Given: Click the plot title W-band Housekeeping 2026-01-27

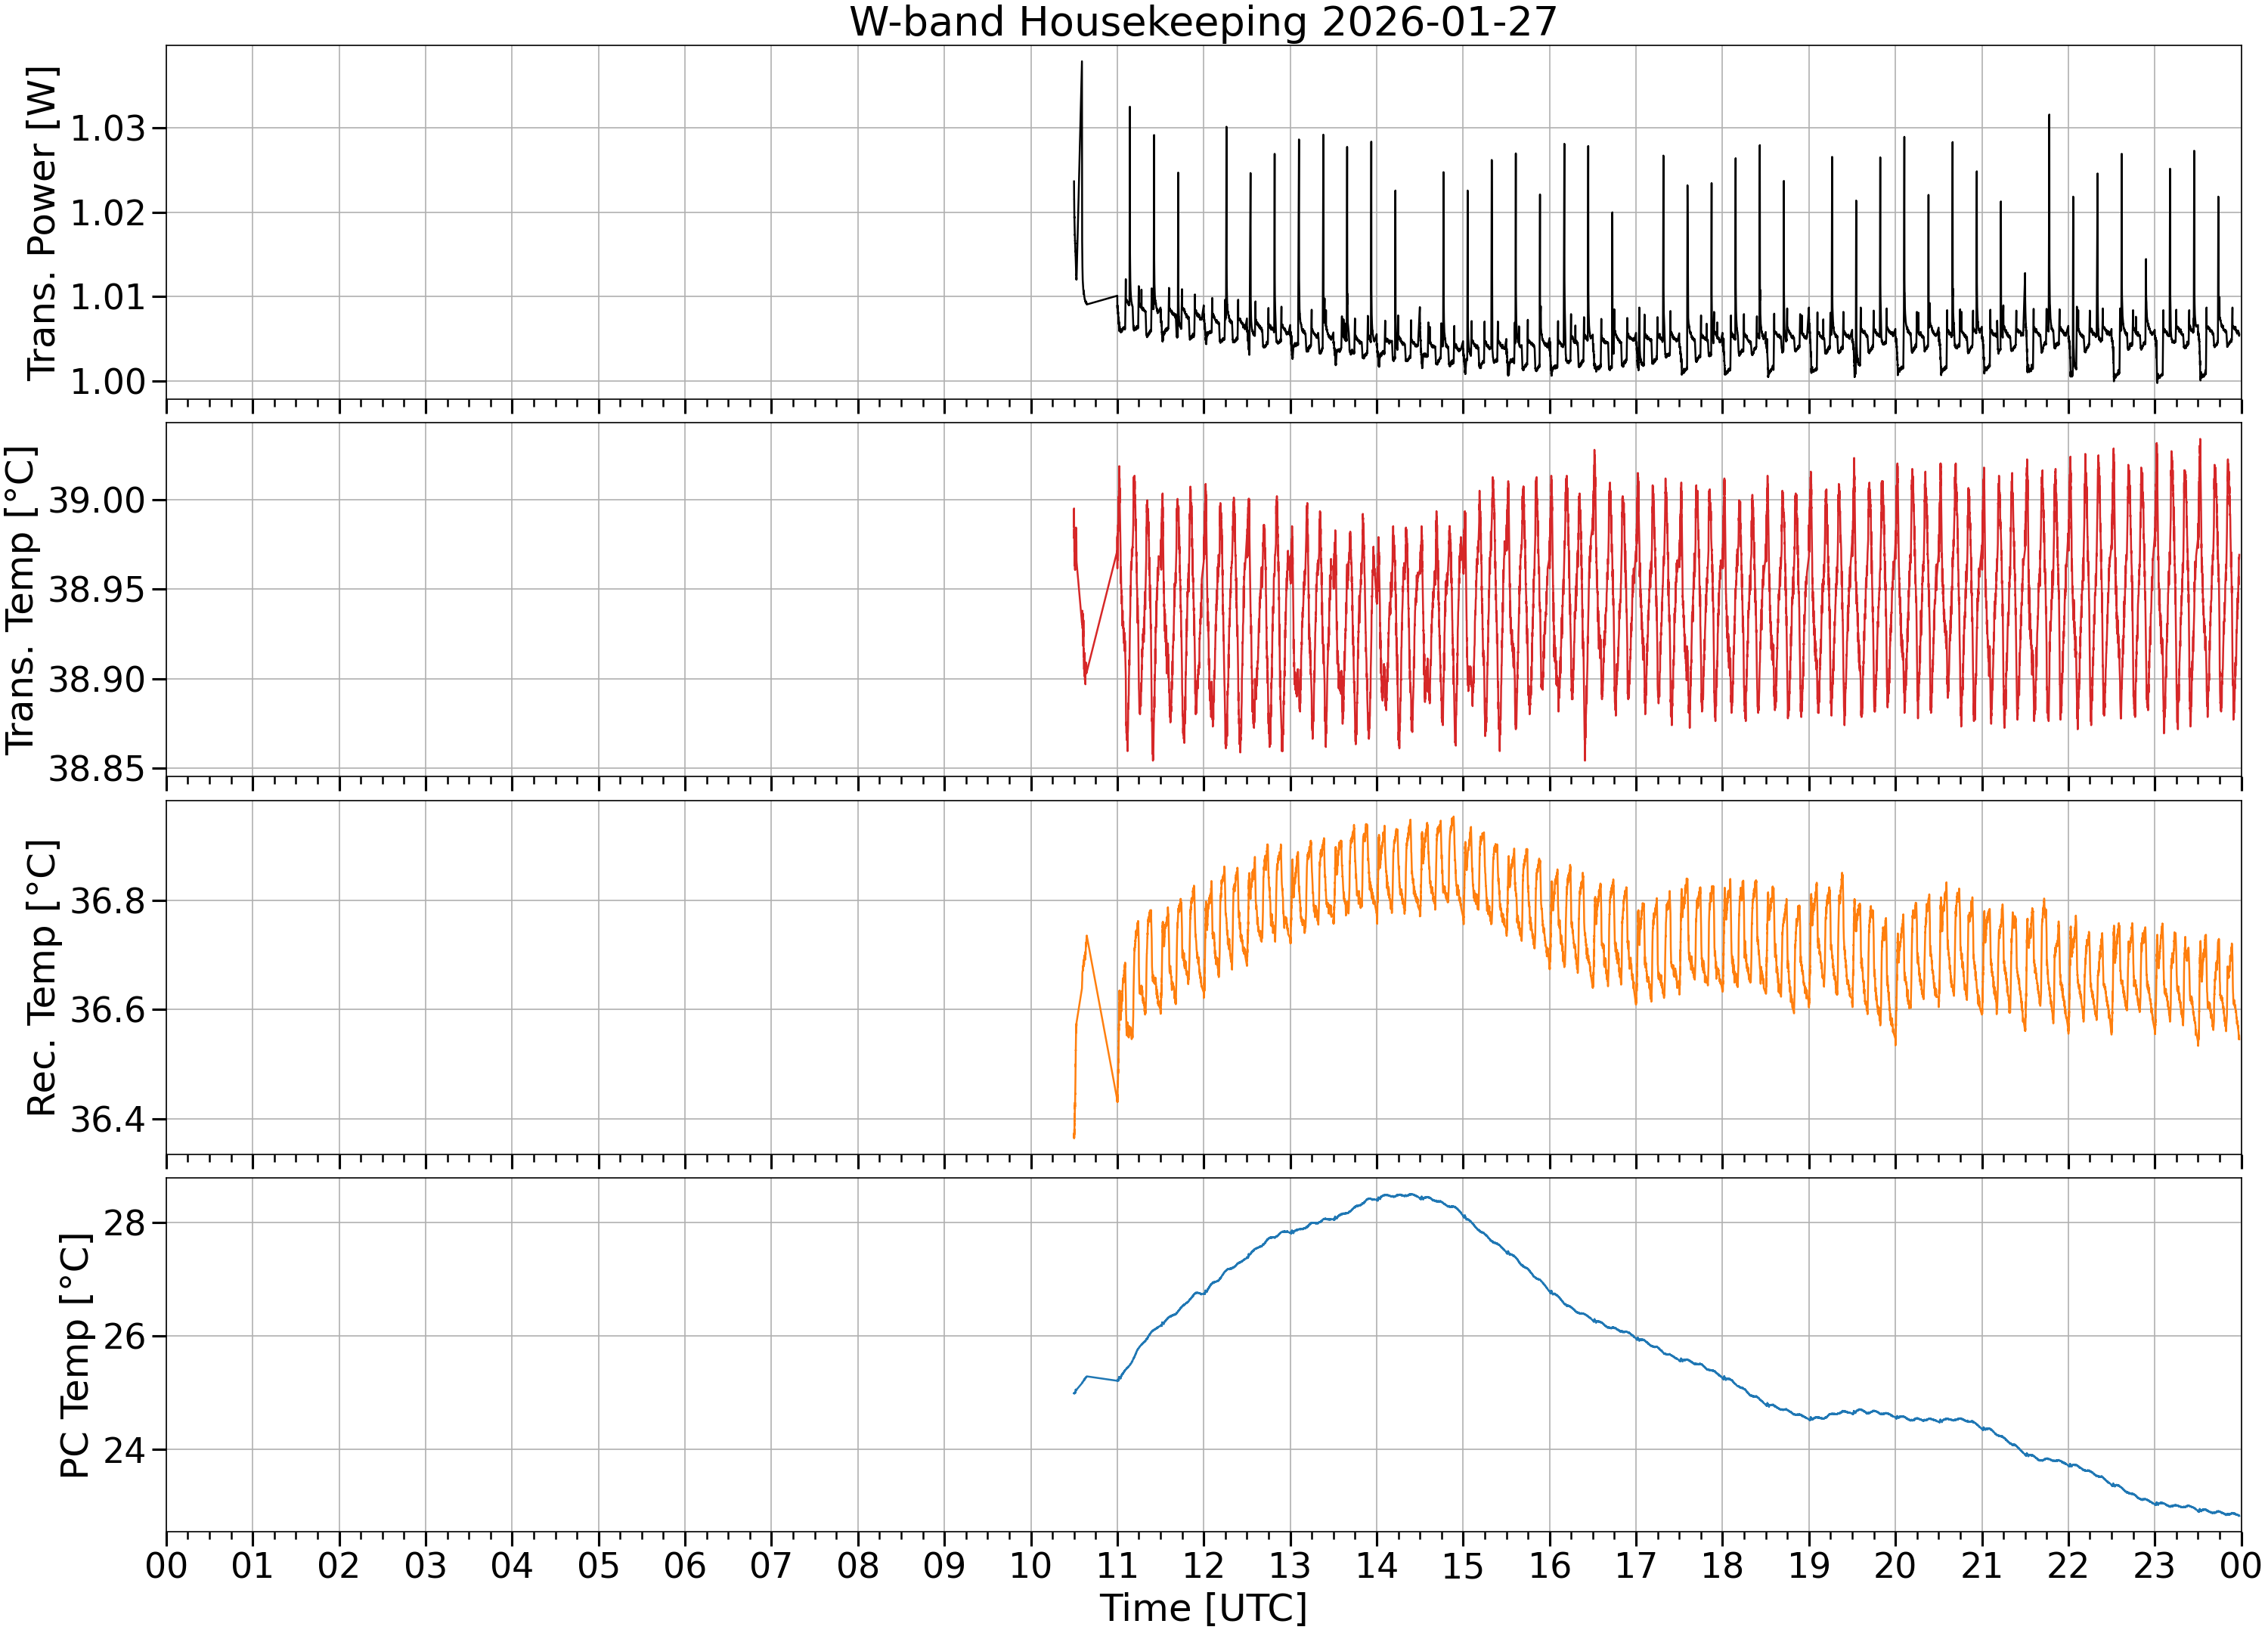Looking at the screenshot, I should pos(1203,22).
